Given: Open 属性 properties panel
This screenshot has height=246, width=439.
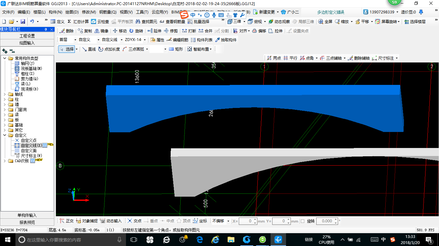Looking at the screenshot, I should 157,40.
